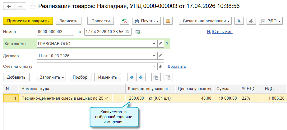Click the Подбор button
Viewport: 287px width, 130px height.
point(80,77)
